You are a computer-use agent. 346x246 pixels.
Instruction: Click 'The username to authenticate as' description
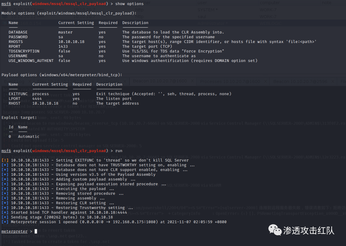point(159,56)
